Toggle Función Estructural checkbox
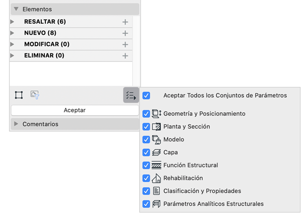The image size is (307, 219). pos(146,165)
